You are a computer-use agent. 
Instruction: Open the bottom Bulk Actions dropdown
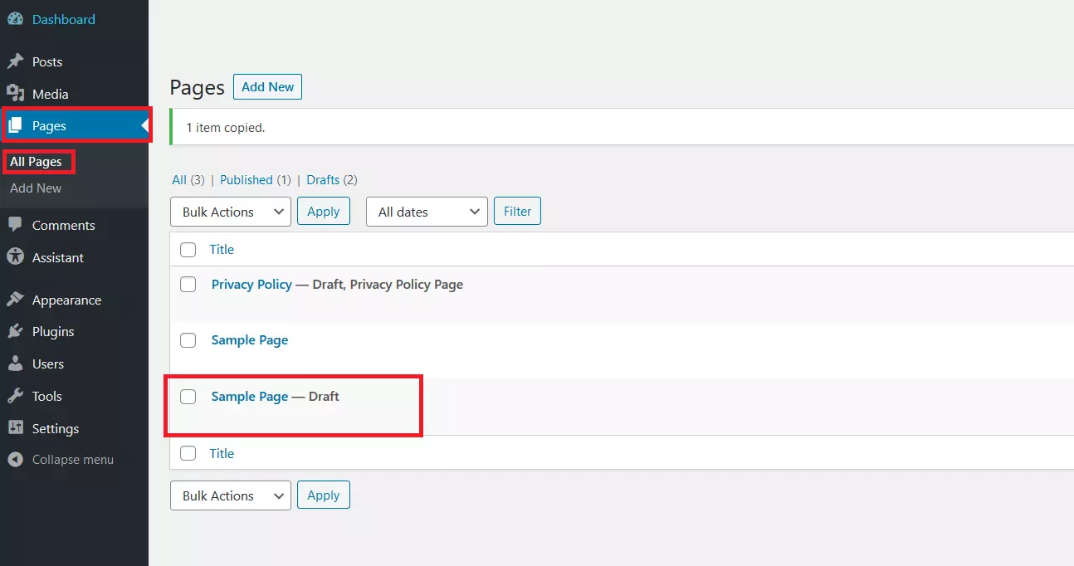[231, 495]
